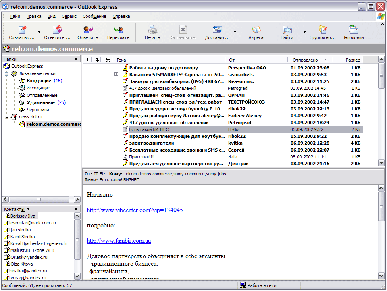Click the Заголовки toolbar icon
387x291 pixels.
click(x=353, y=29)
